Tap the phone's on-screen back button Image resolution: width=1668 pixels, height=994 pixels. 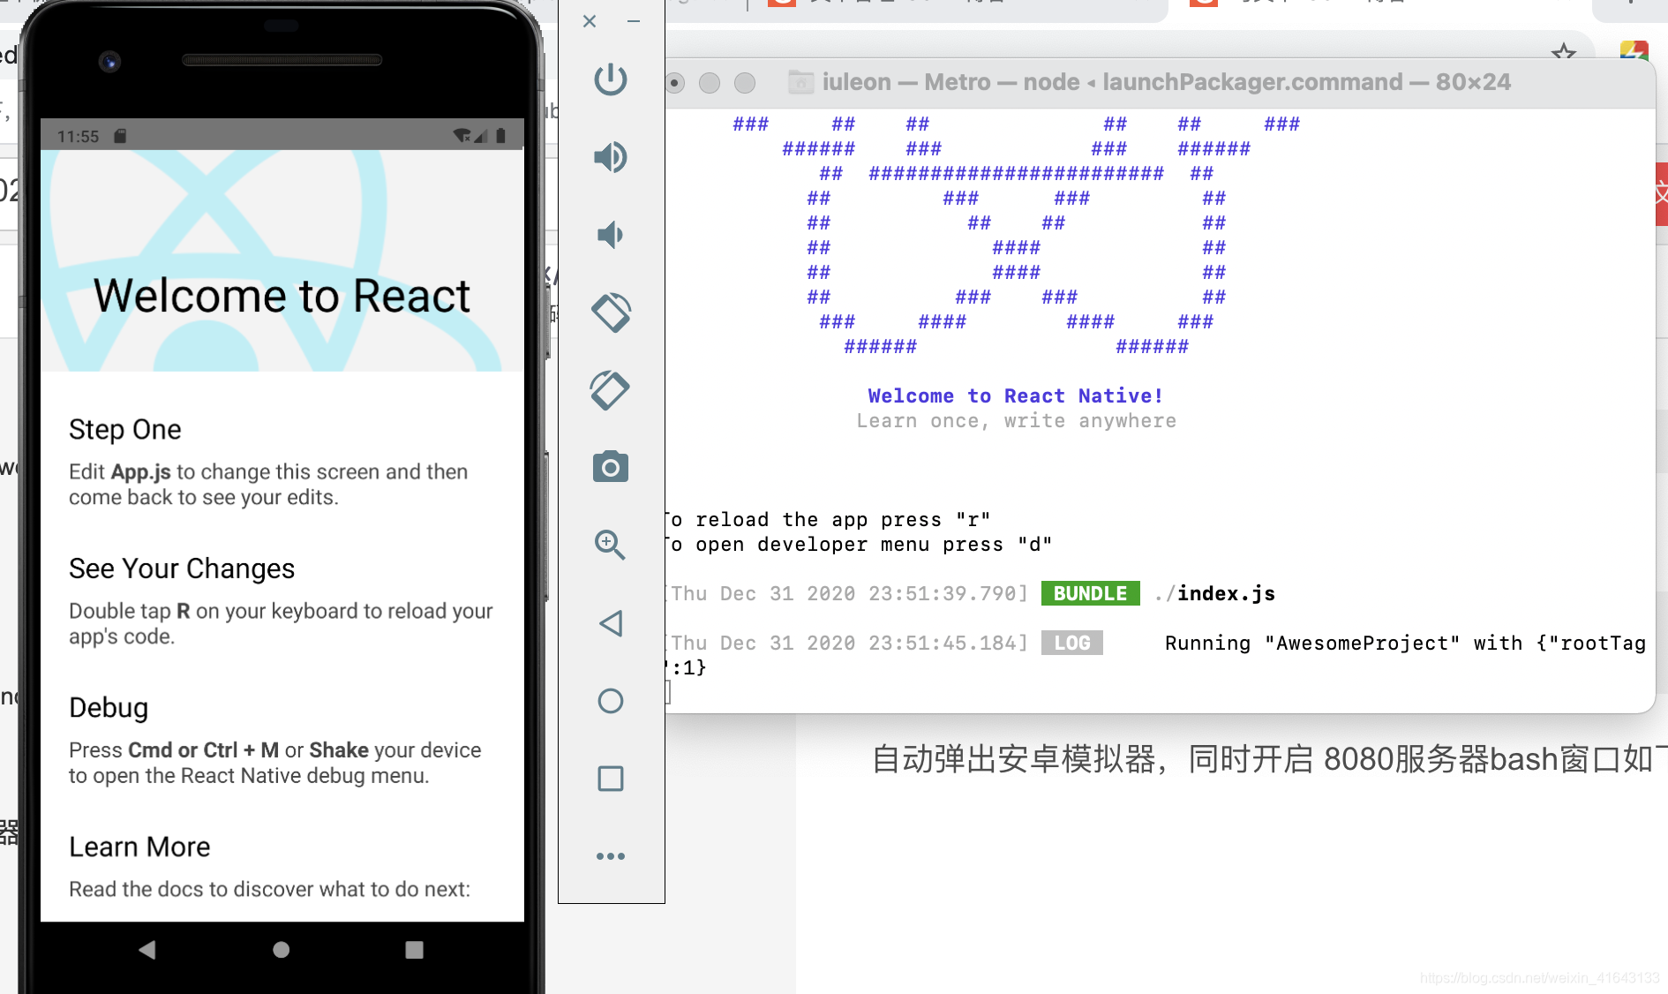(x=147, y=950)
